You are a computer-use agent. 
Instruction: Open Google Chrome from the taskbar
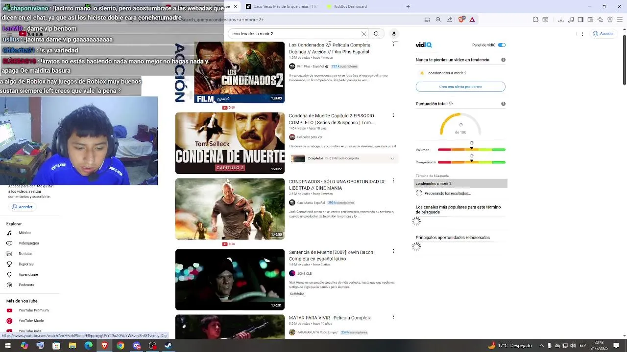(x=121, y=346)
